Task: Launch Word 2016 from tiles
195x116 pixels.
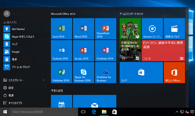Action: [x=83, y=29]
